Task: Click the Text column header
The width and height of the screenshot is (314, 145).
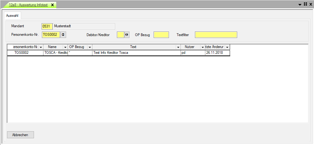Action: (x=133, y=47)
